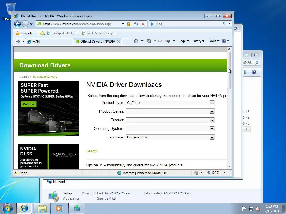Refresh the page with the Refresh icon
The height and width of the screenshot is (214, 286).
[136, 24]
